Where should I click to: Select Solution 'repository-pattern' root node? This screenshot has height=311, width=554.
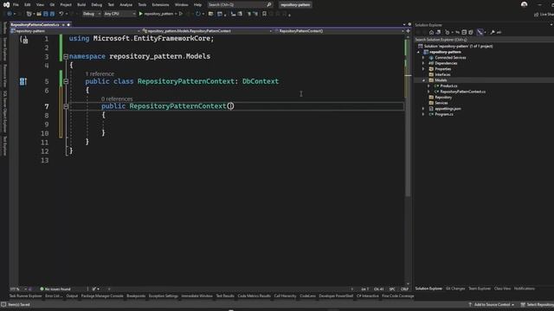click(458, 46)
